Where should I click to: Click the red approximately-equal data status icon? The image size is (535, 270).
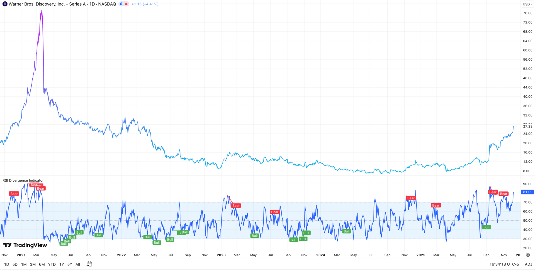pos(127,4)
